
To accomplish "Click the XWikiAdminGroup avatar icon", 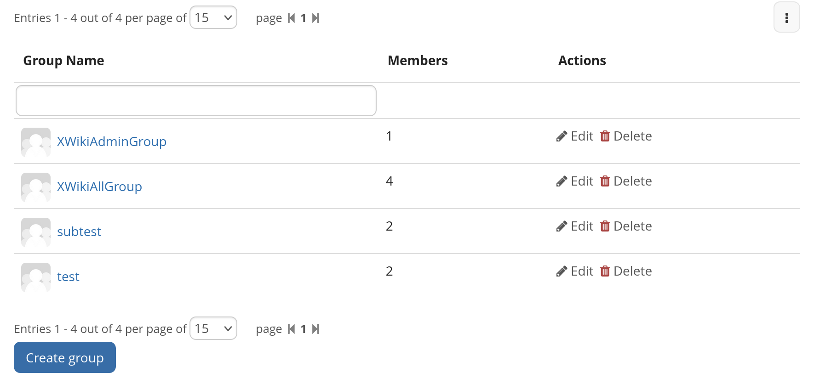I will (36, 142).
